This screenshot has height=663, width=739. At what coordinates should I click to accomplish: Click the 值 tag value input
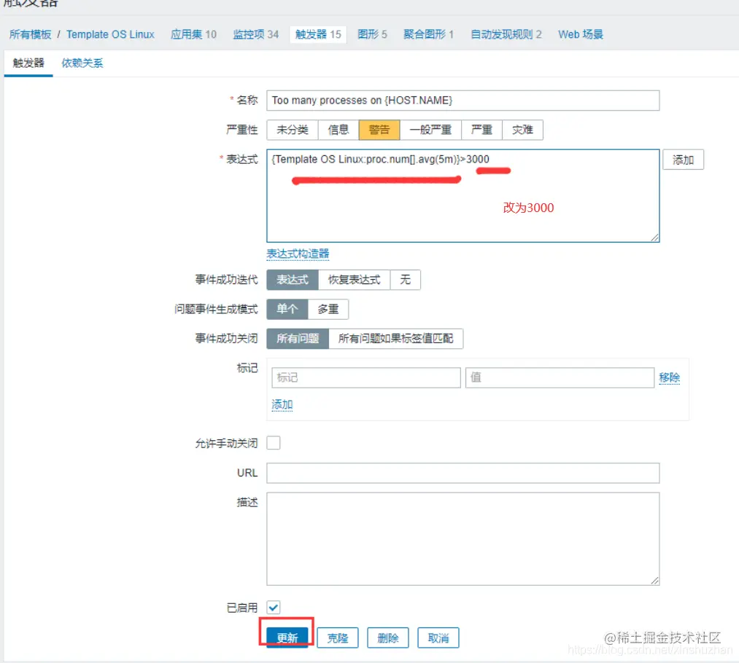560,378
